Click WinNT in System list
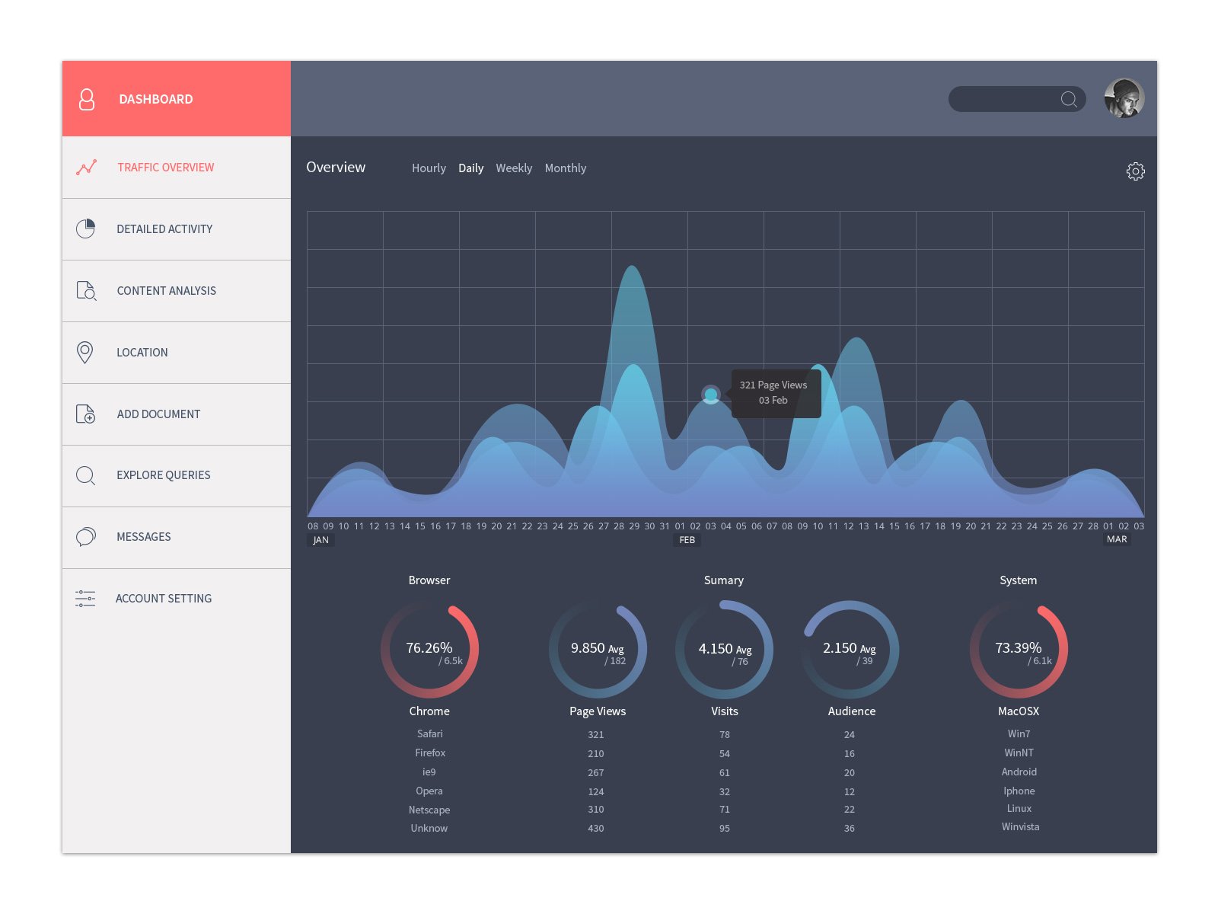This screenshot has height=914, width=1218. point(1019,753)
